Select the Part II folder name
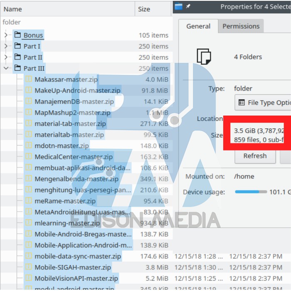The height and width of the screenshot is (291, 291). (x=33, y=57)
